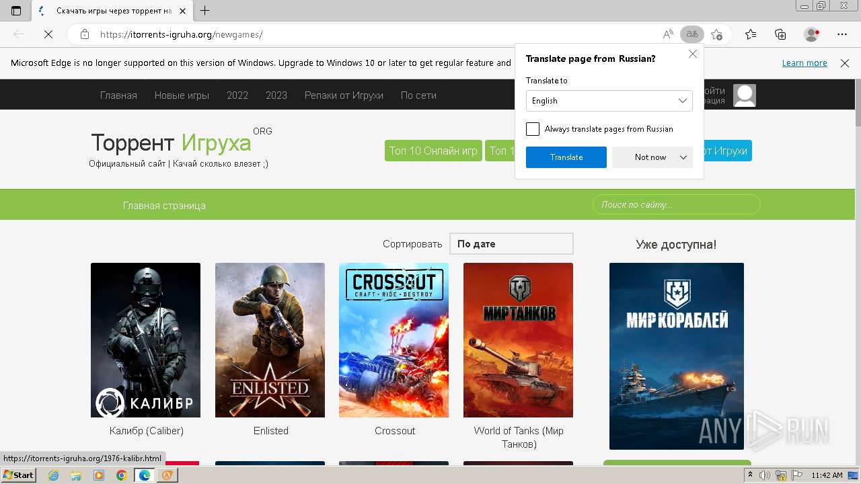This screenshot has width=861, height=484.
Task: Open File Explorer from taskbar
Action: tap(76, 475)
